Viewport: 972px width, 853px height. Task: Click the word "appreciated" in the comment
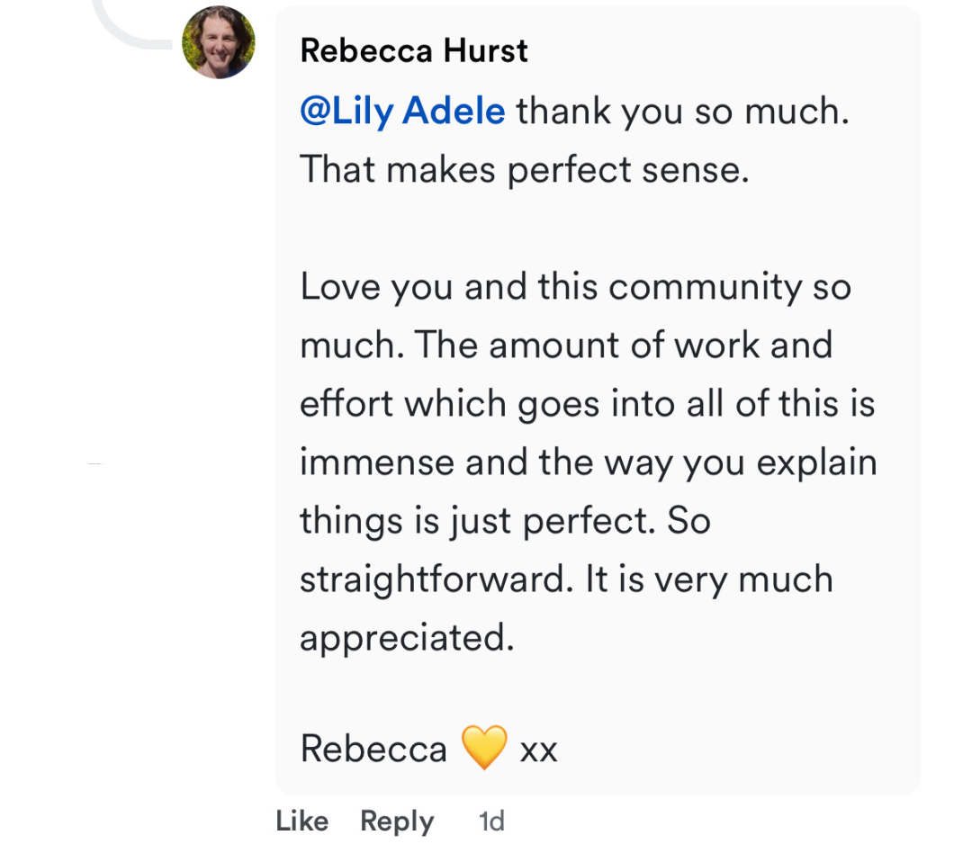406,638
